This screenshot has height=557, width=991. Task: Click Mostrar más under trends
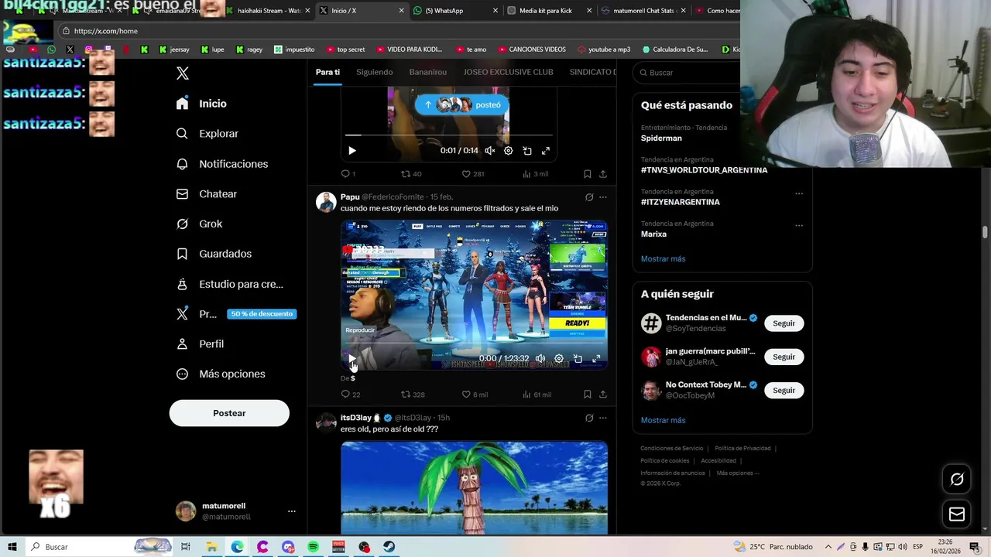pyautogui.click(x=663, y=259)
